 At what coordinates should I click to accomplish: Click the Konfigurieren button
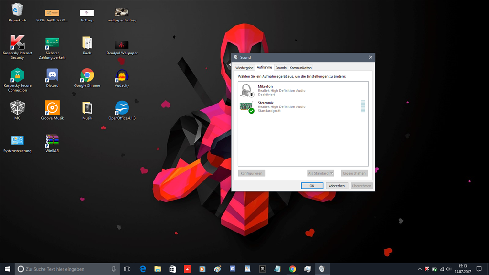pos(251,173)
